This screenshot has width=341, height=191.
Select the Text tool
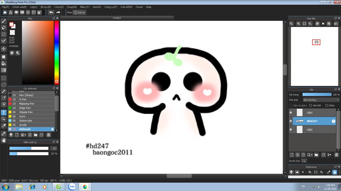point(4,112)
